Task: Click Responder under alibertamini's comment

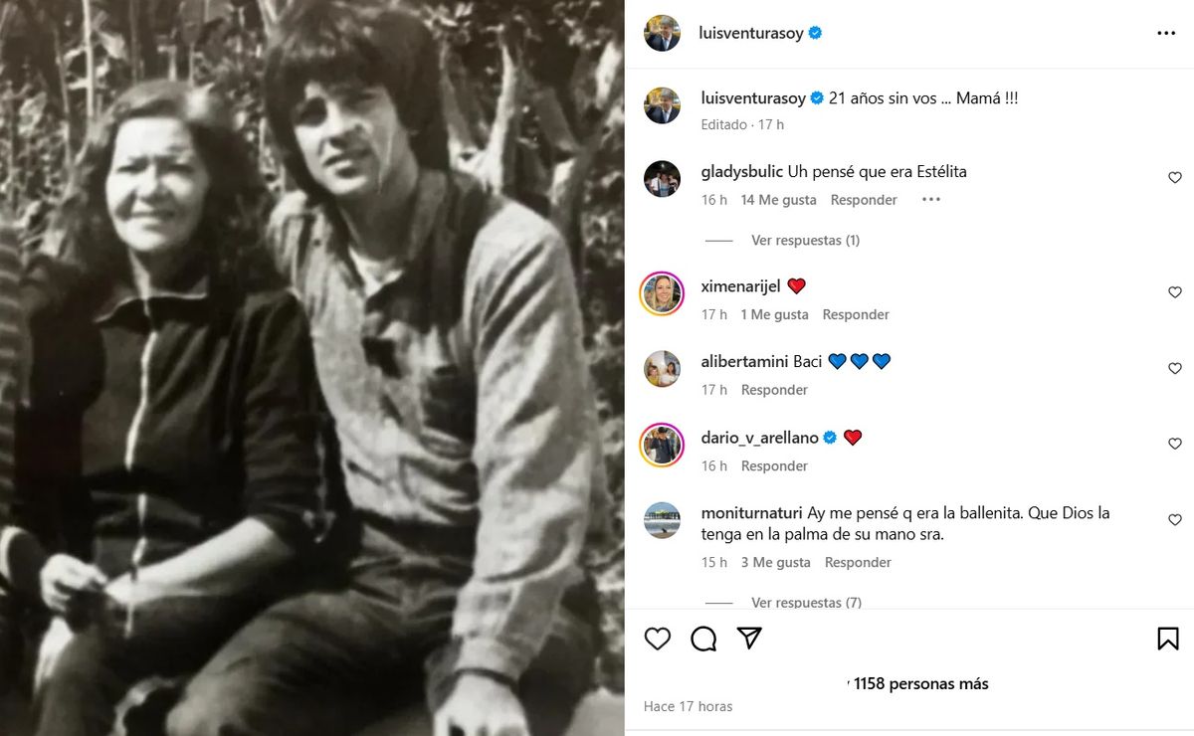Action: point(774,390)
